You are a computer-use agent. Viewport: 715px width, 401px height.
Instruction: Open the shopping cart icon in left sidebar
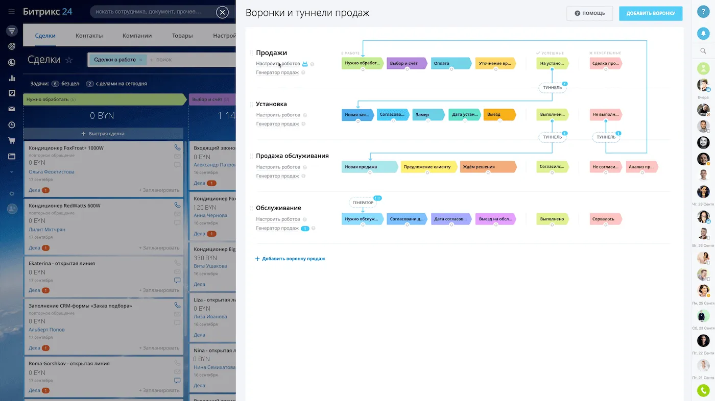pos(11,141)
